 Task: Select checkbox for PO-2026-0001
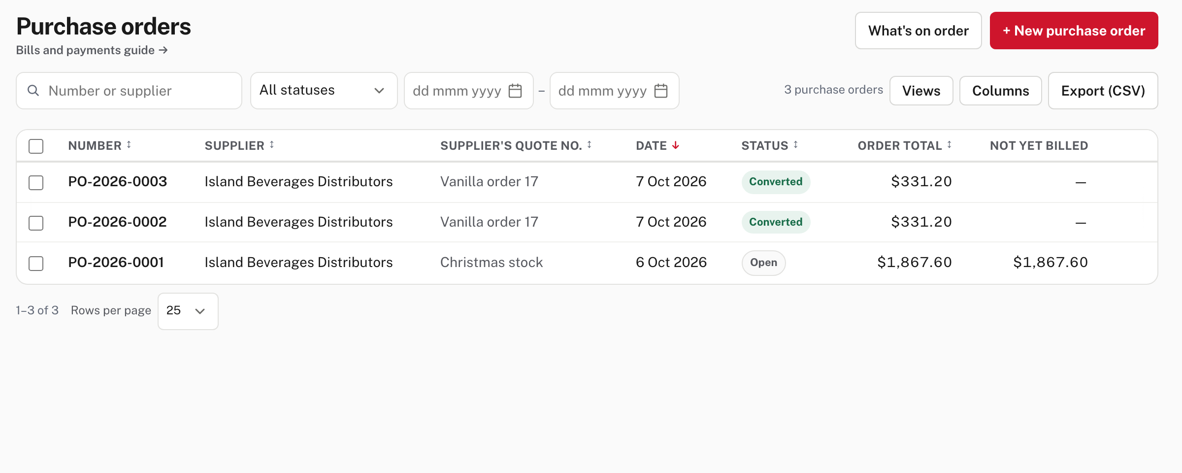(36, 264)
